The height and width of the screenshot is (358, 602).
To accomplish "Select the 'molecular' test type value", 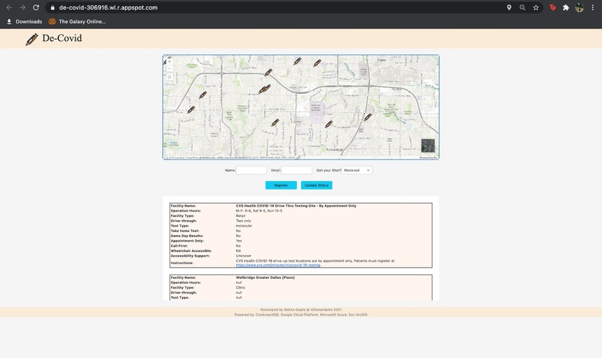I will [x=243, y=226].
